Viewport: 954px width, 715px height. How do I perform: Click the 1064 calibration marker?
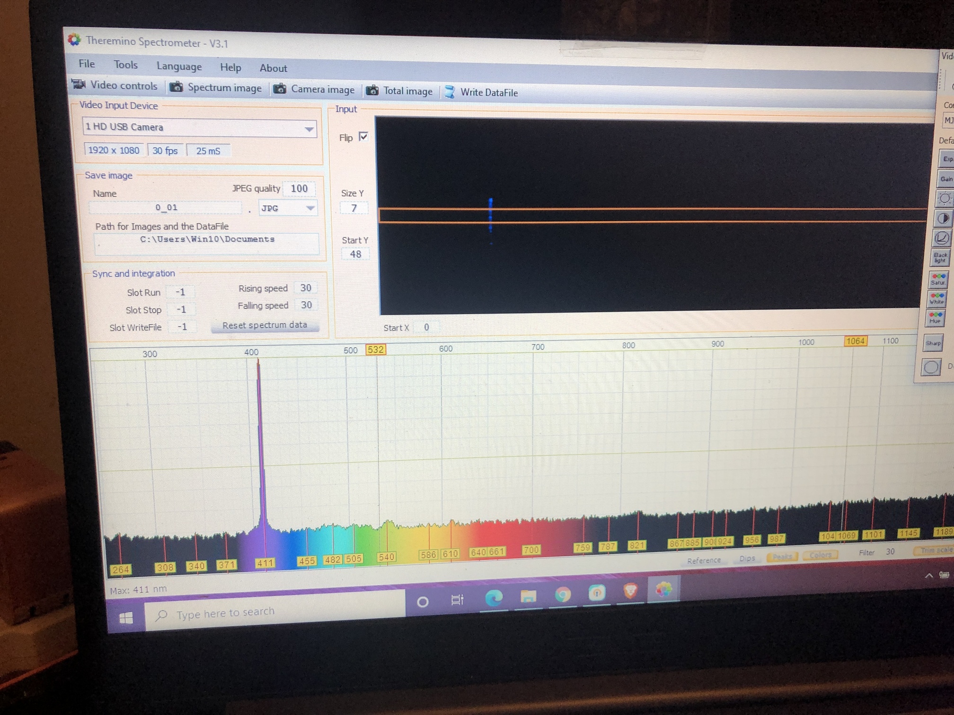point(855,341)
